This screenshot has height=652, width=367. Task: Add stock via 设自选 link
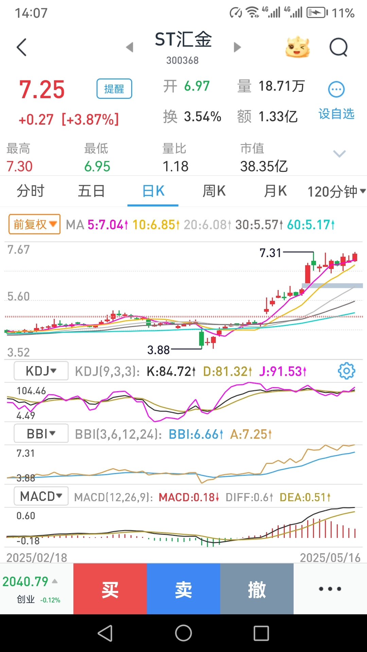pos(336,114)
